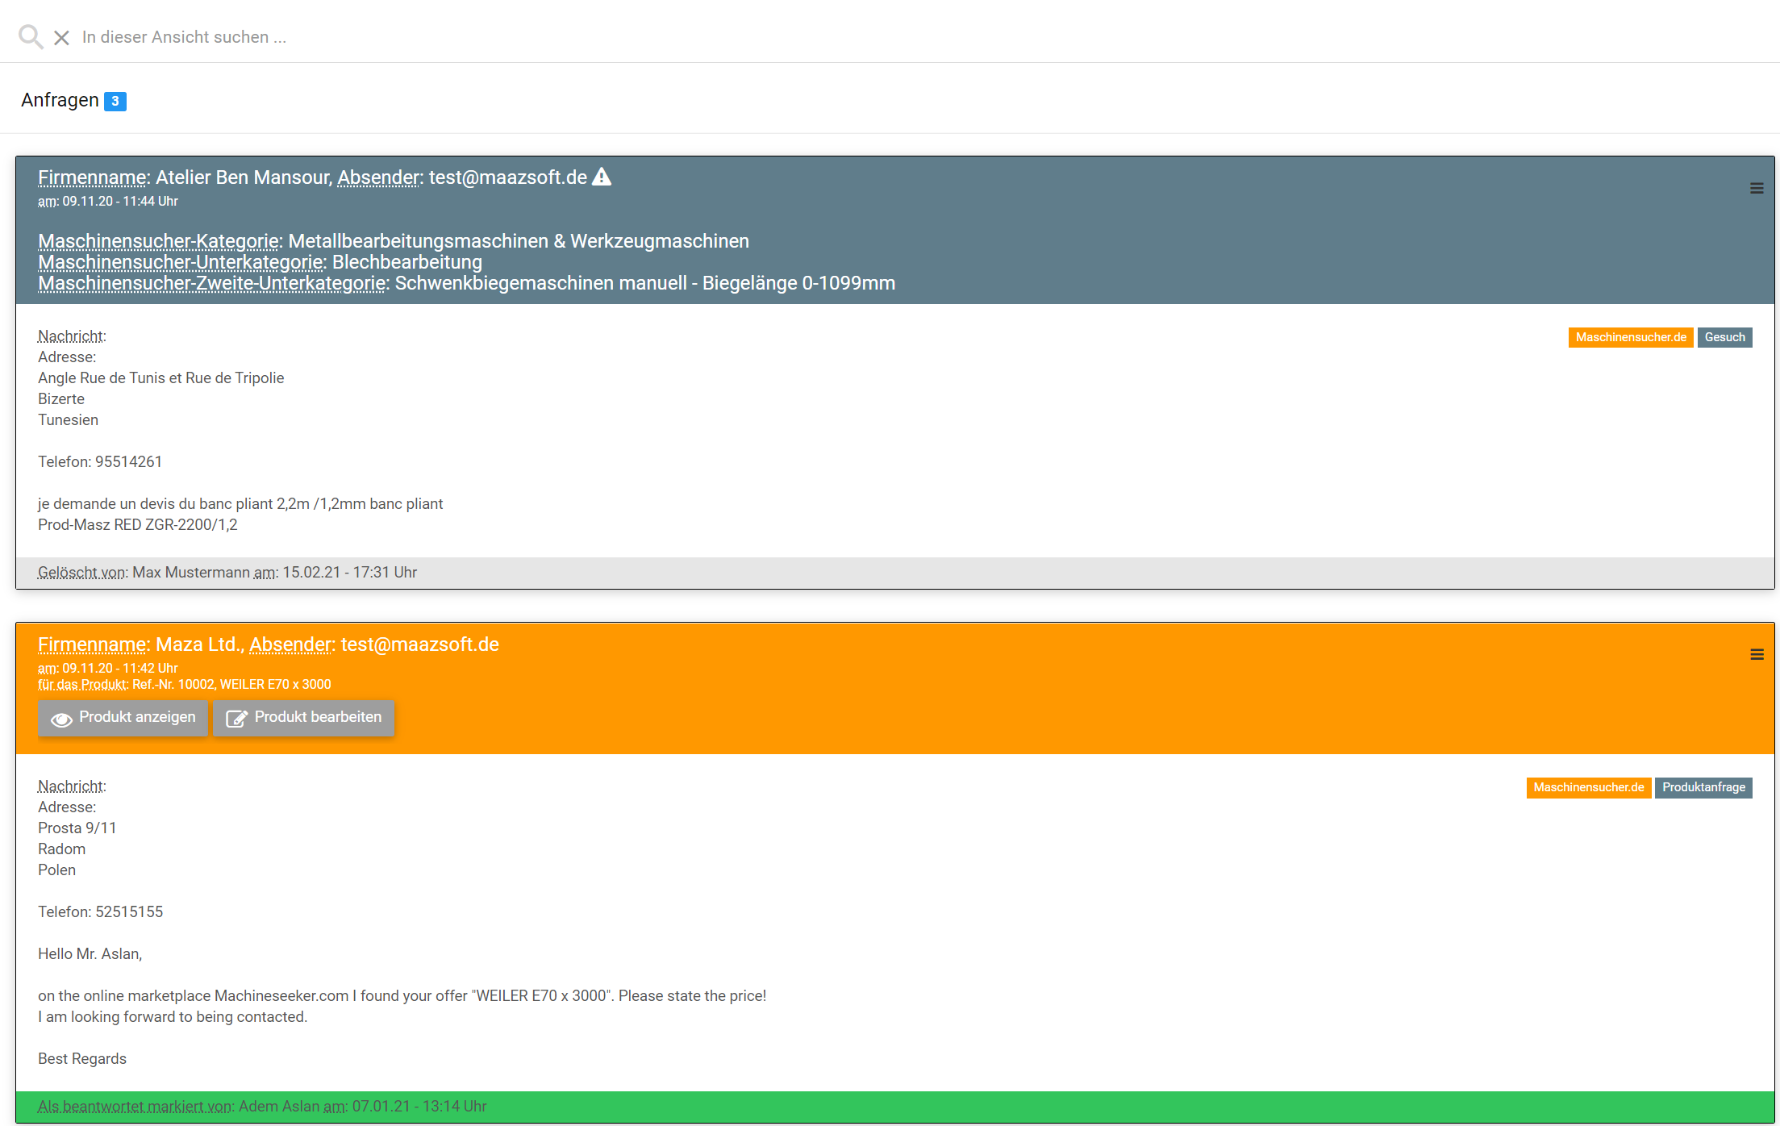
Task: Click the blue Anfragen count badge
Action: [x=115, y=101]
